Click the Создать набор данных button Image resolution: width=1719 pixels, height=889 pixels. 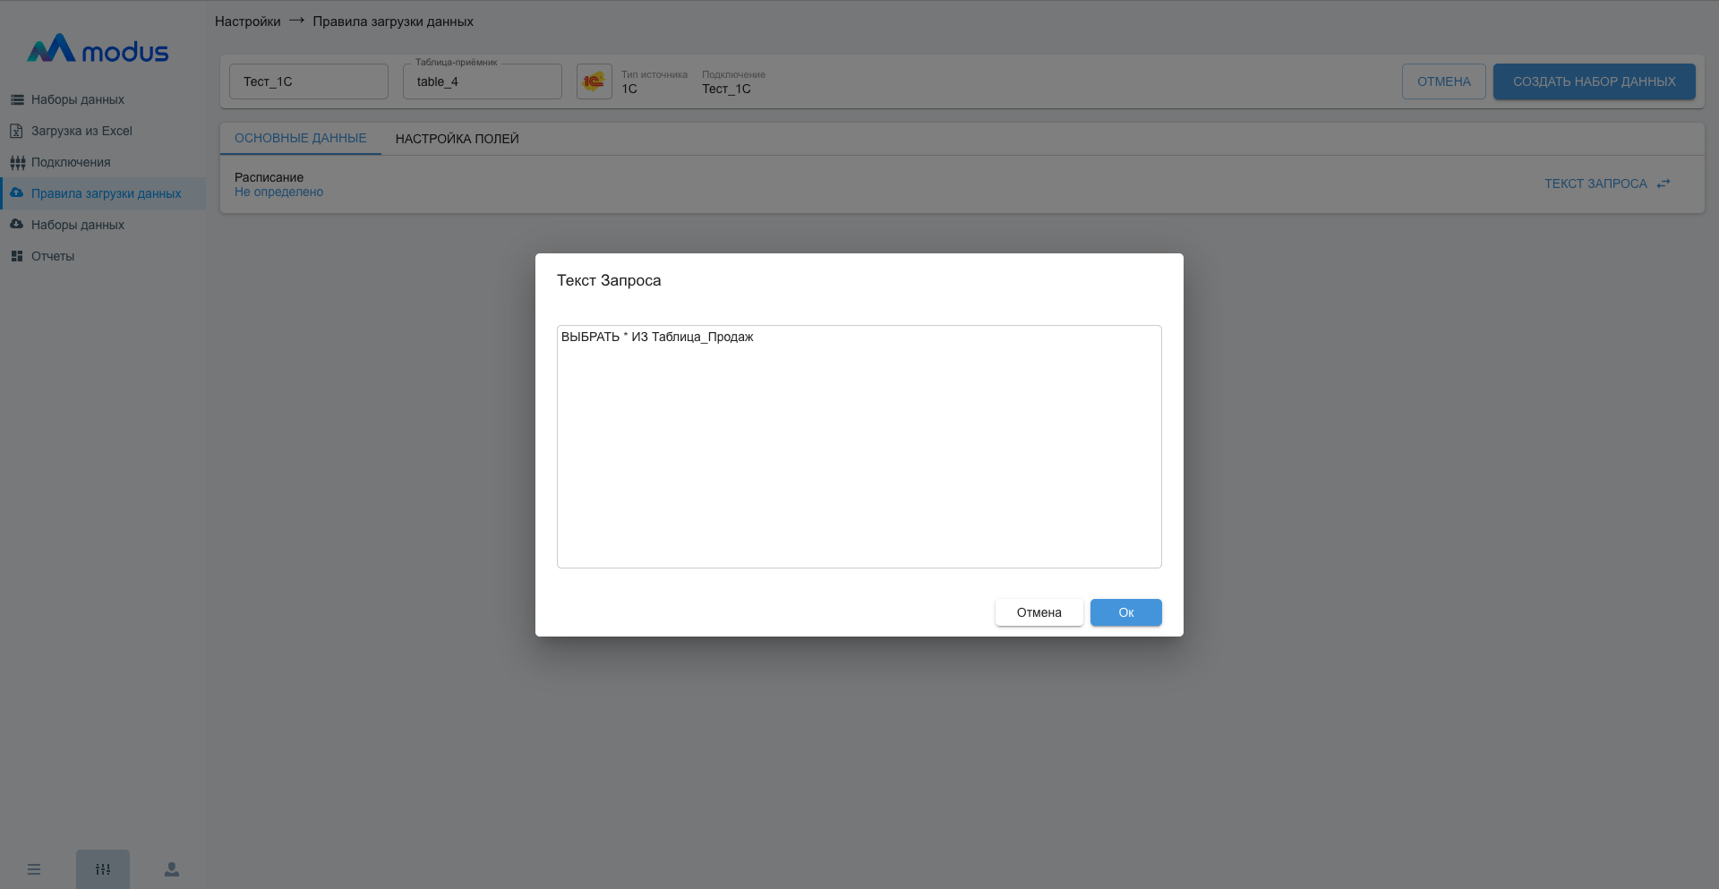tap(1594, 81)
